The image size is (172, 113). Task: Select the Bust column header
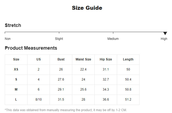(x=61, y=59)
